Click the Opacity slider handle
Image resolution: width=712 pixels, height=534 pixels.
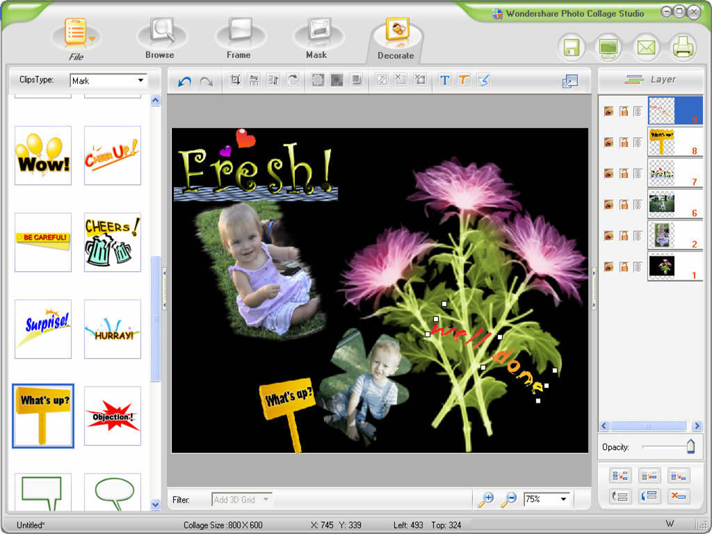pos(690,447)
